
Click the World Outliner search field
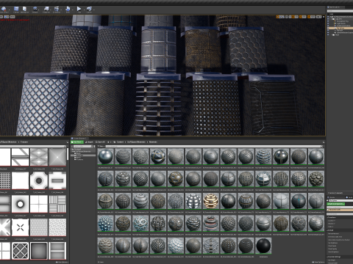340,11
